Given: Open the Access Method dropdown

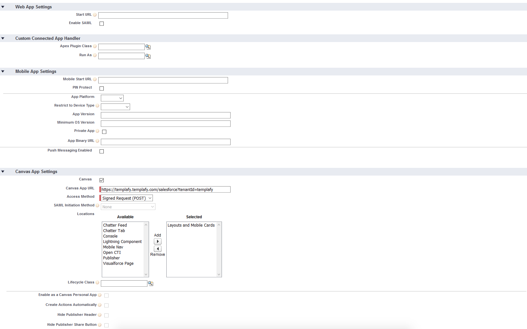Looking at the screenshot, I should [x=126, y=198].
